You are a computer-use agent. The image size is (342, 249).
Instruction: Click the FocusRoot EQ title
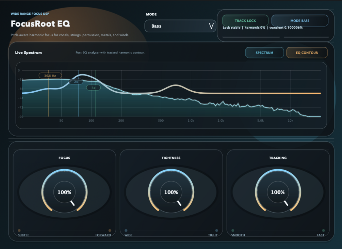tap(40, 24)
